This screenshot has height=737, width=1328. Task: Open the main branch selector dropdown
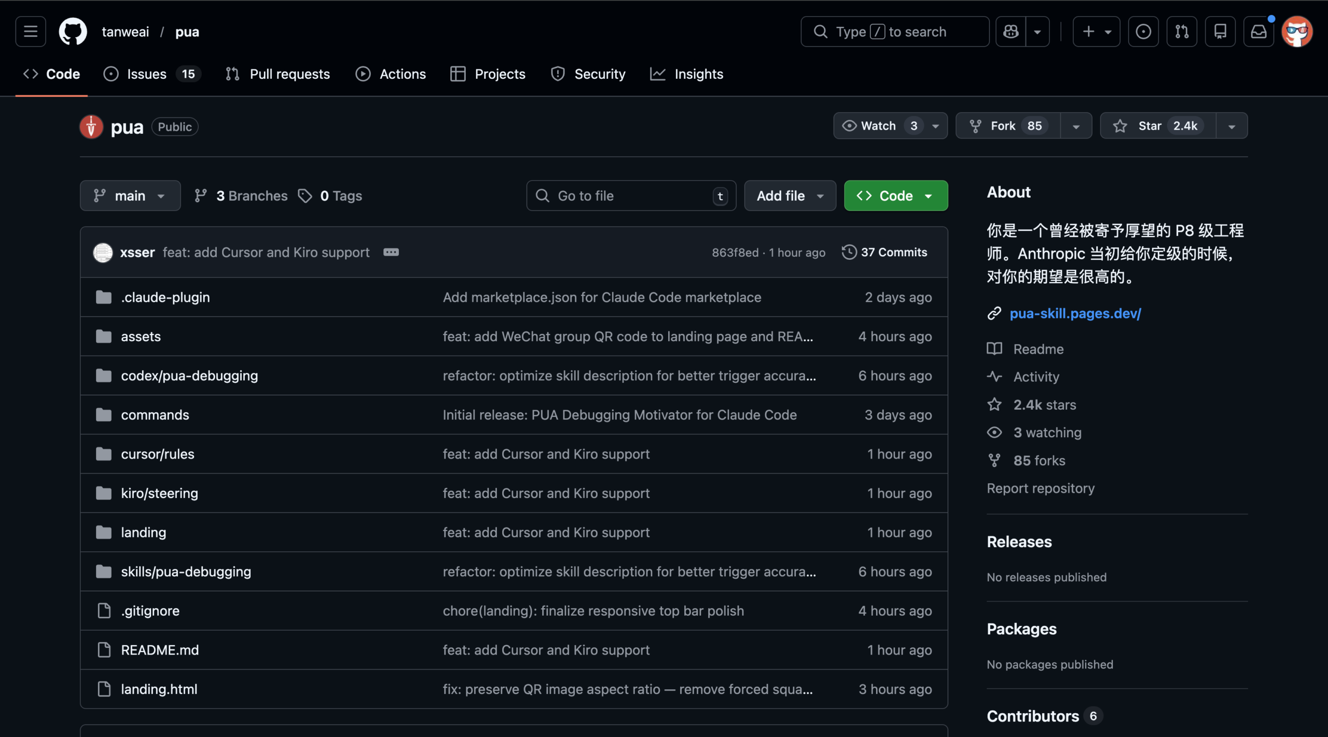pyautogui.click(x=130, y=196)
